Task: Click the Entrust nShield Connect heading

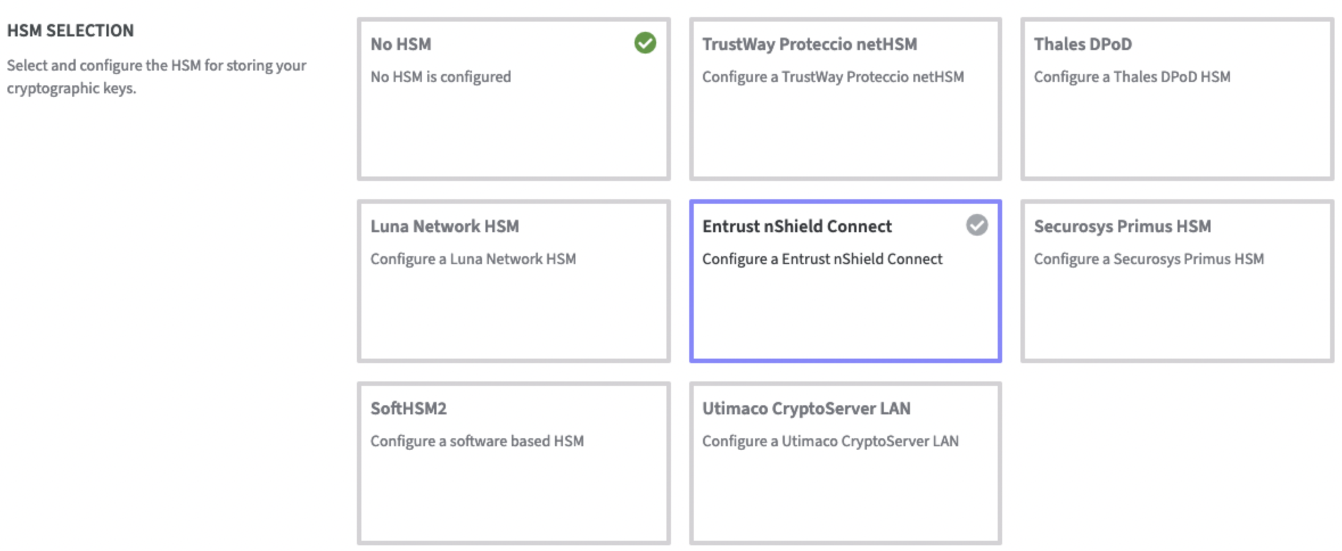Action: (797, 226)
